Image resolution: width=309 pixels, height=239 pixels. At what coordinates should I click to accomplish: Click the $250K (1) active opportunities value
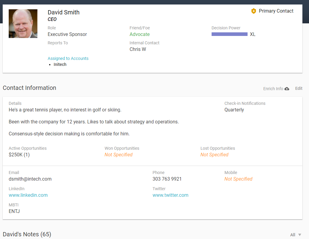click(x=19, y=155)
